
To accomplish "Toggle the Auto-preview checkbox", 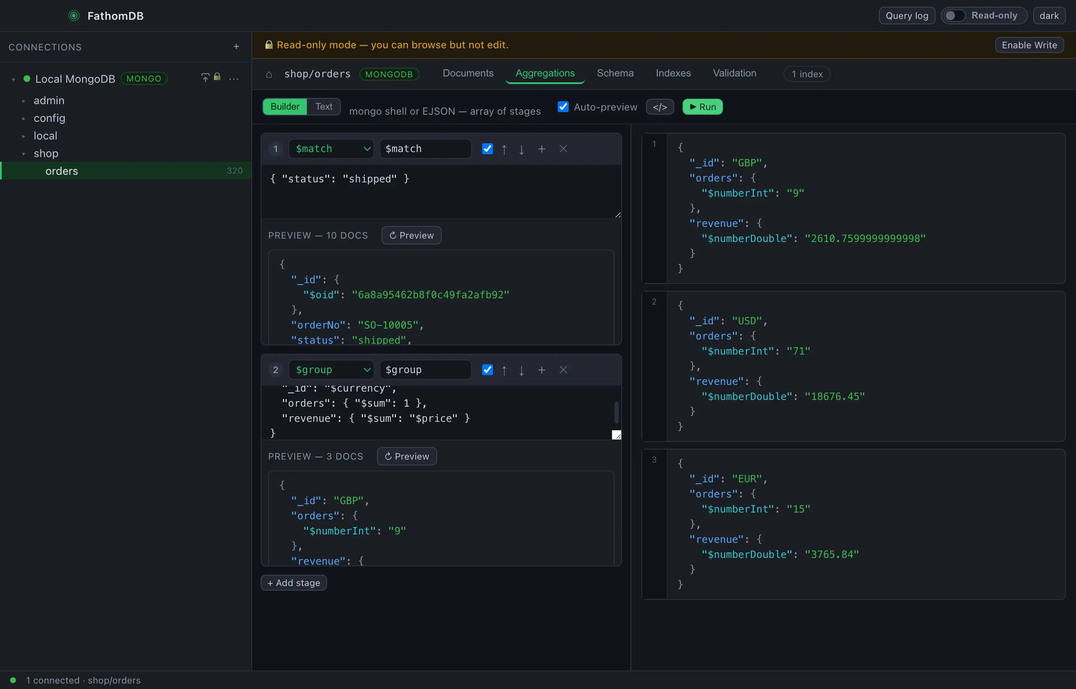I will 563,107.
